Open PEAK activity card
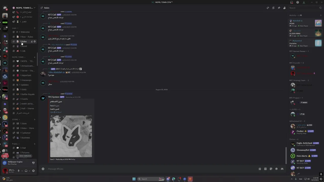Image resolution: width=324 pixels, height=182 pixels. point(306,23)
